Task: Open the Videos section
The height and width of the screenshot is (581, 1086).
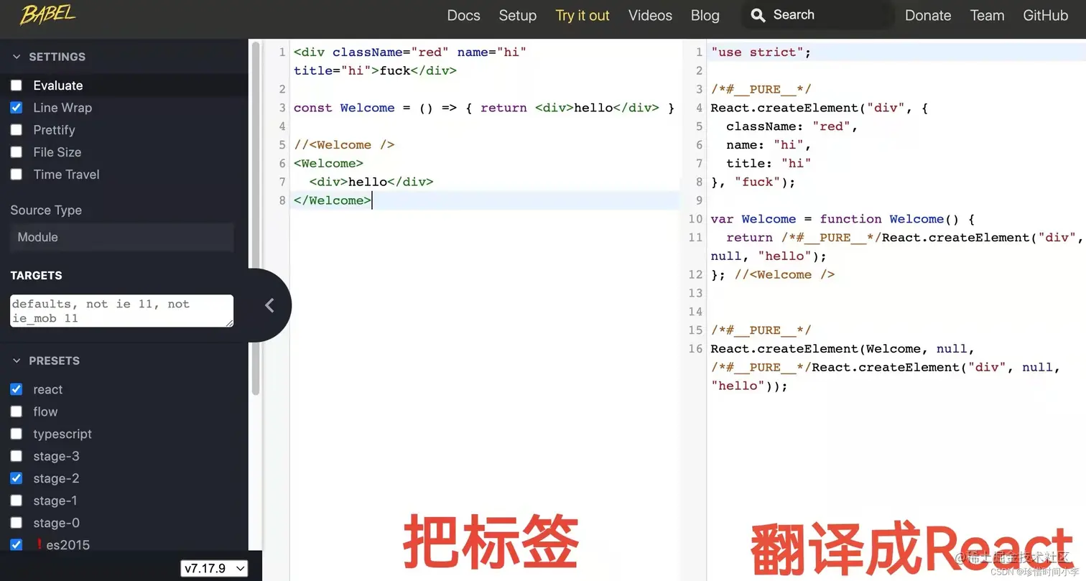Action: pos(649,15)
